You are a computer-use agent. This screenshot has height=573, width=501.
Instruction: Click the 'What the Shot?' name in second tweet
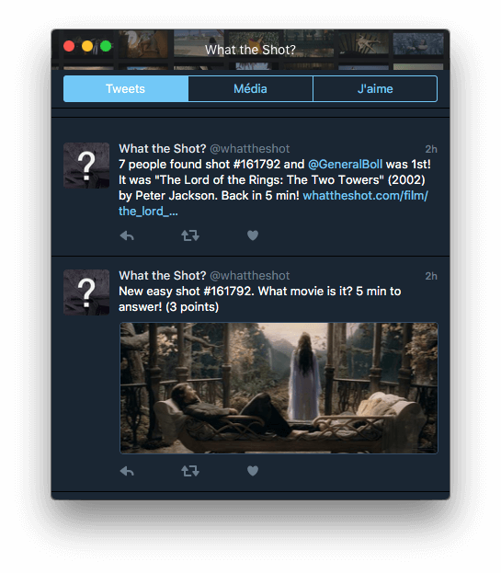pos(163,276)
